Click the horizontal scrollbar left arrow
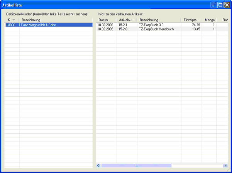This screenshot has width=232, height=173. [98, 165]
